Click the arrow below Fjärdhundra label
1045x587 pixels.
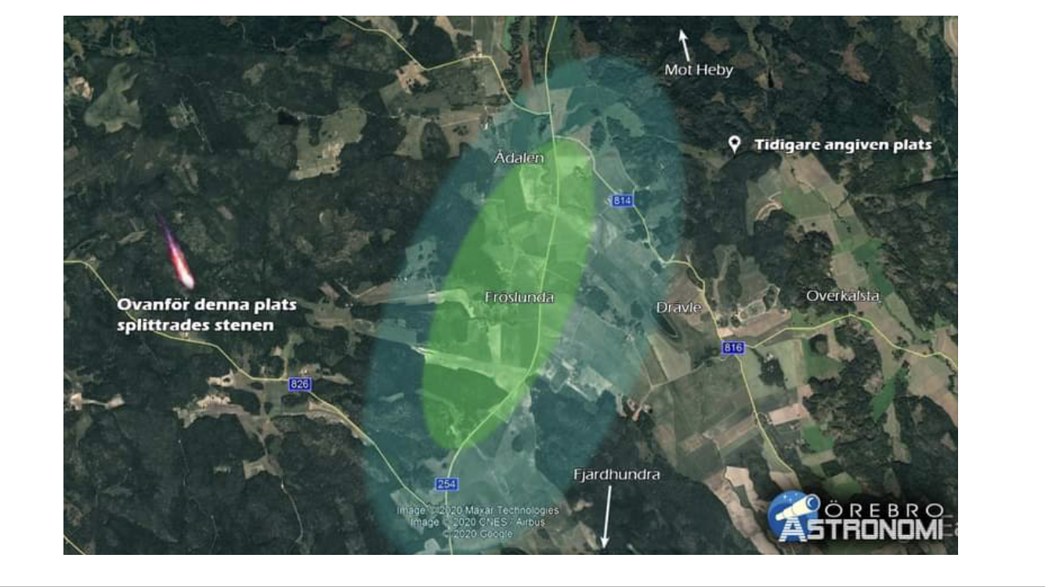(604, 515)
